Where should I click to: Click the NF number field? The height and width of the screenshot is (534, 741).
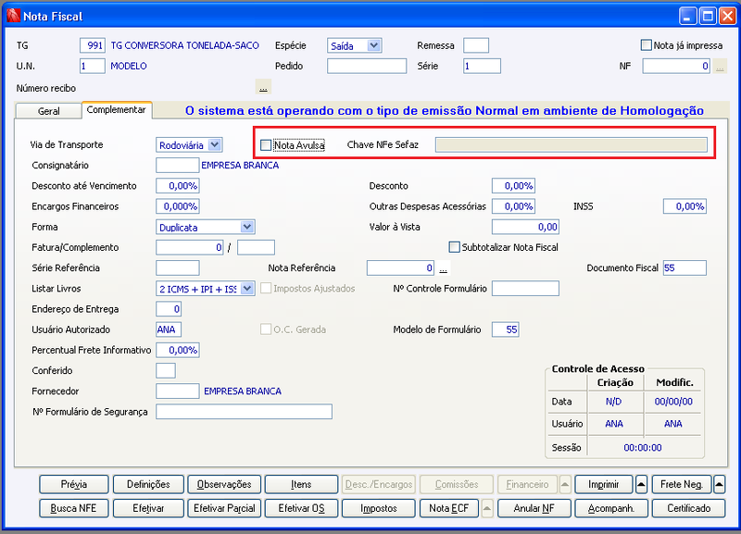tap(676, 66)
